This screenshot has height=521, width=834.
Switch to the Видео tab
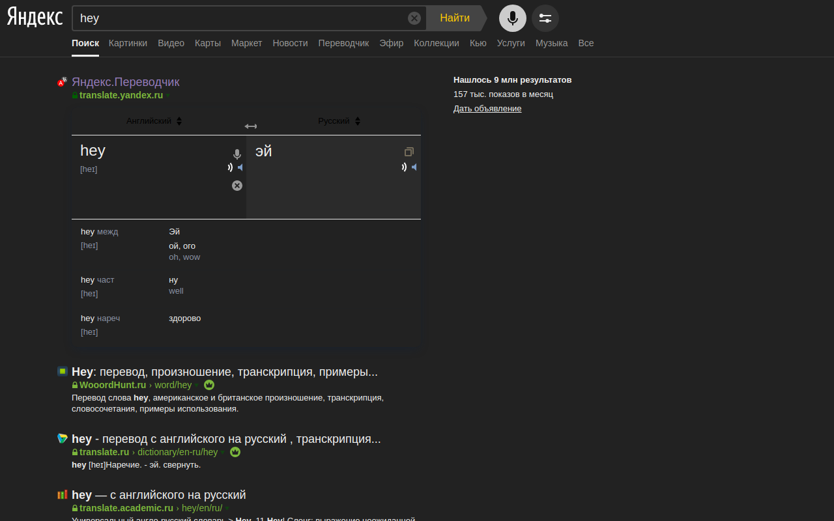(x=171, y=43)
